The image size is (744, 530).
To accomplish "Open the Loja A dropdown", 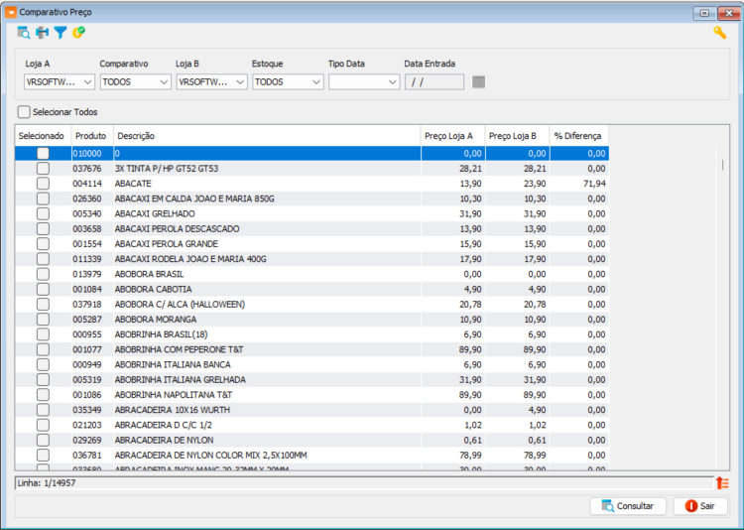I will 60,81.
